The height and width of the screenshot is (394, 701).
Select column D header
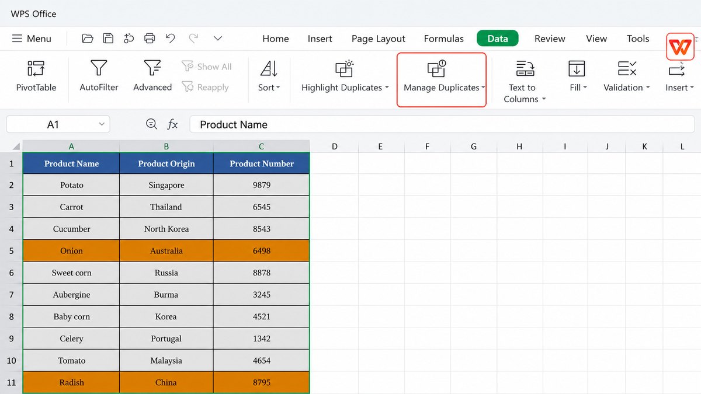coord(335,147)
